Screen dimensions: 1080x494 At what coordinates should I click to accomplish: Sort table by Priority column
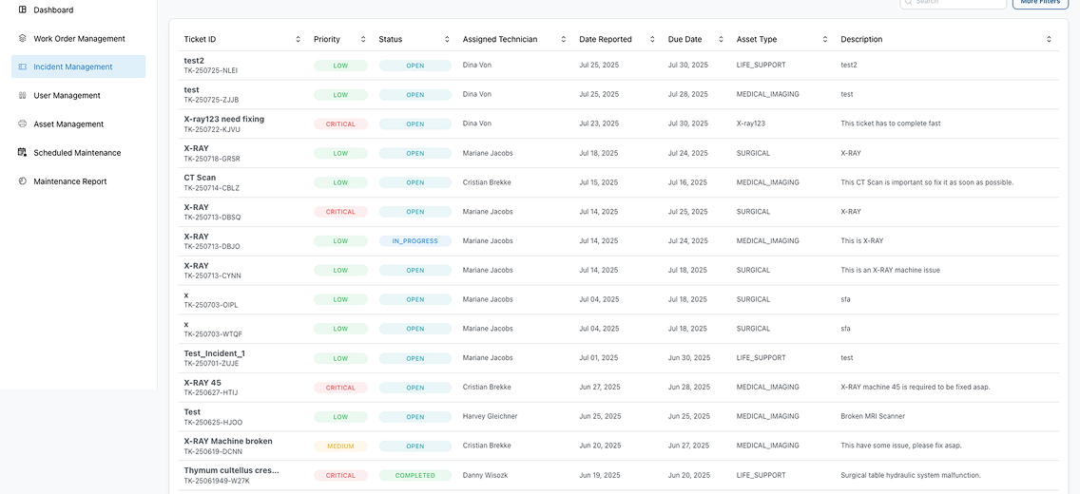pyautogui.click(x=363, y=40)
